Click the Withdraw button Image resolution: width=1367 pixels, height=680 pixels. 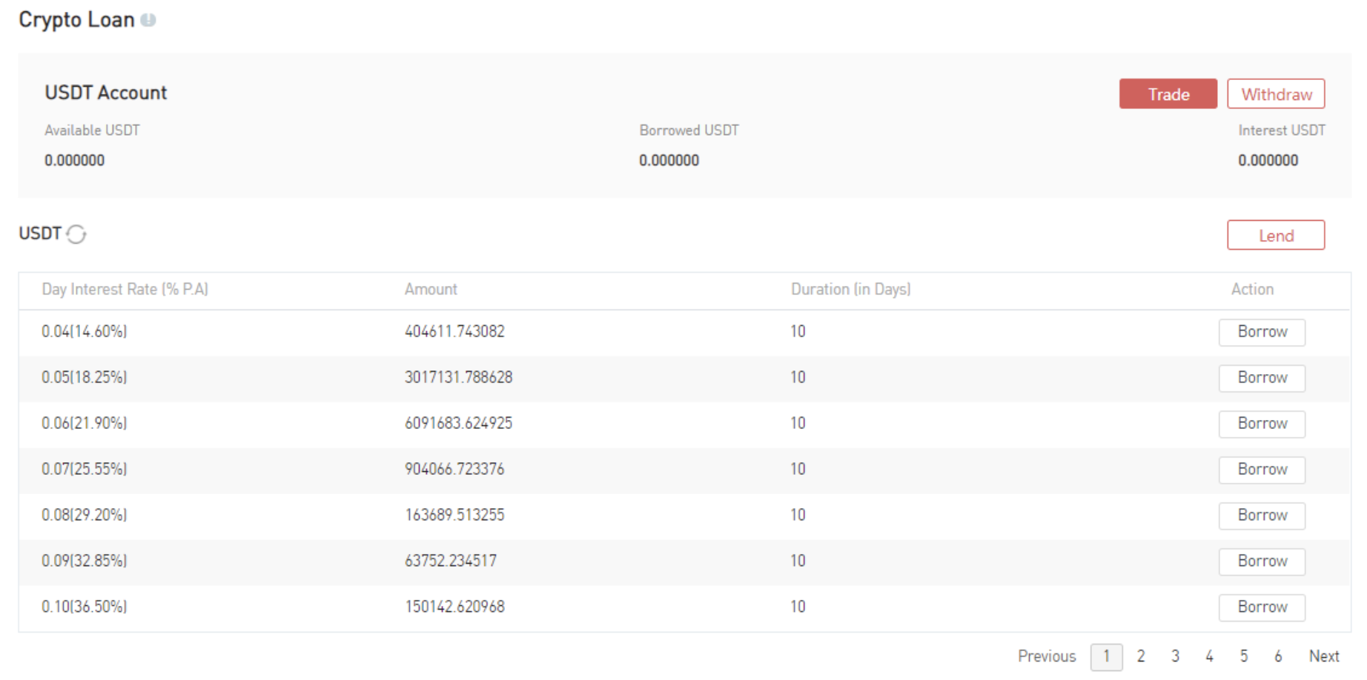point(1276,94)
